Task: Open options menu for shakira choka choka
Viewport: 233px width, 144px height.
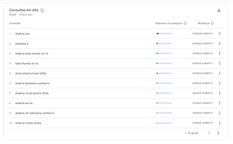Action: pyautogui.click(x=219, y=123)
